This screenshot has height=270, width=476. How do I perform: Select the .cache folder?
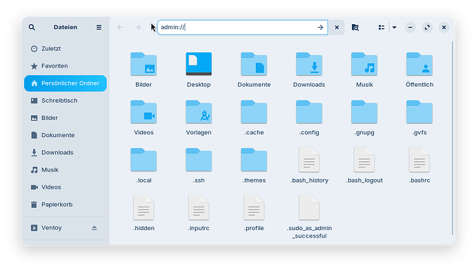coord(254,112)
